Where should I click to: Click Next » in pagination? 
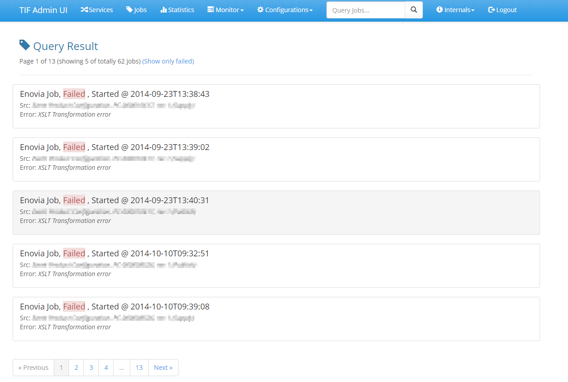click(x=163, y=368)
